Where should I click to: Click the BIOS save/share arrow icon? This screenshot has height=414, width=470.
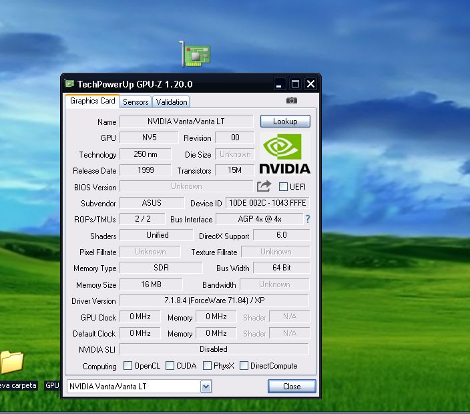264,186
